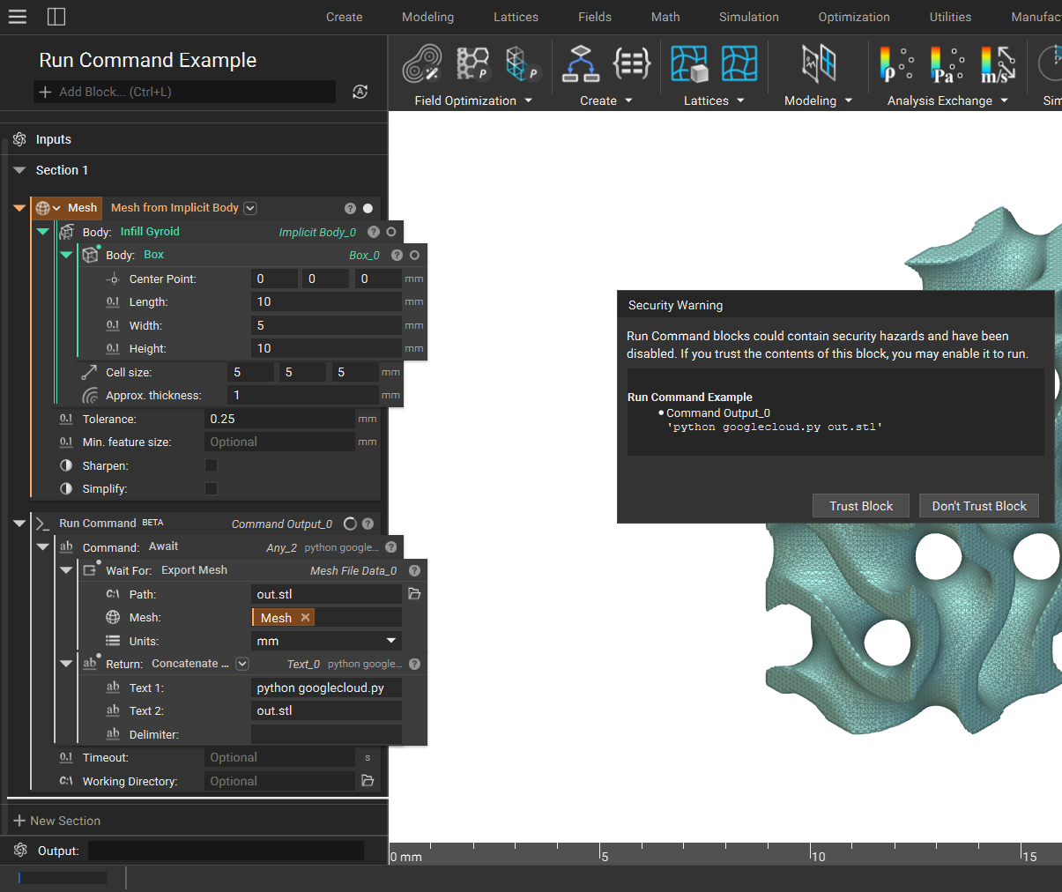Edit the Approx. thickness value field

(x=303, y=395)
